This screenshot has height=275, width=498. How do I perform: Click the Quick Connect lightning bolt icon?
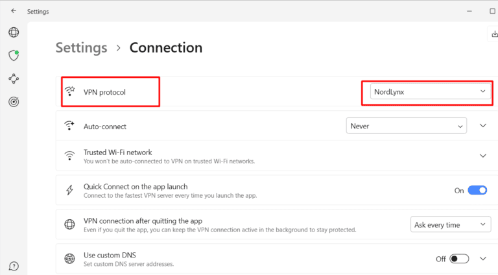[x=69, y=190]
